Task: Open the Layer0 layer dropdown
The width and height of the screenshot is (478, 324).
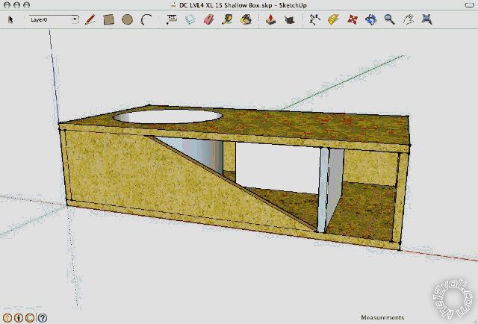Action: tap(53, 19)
